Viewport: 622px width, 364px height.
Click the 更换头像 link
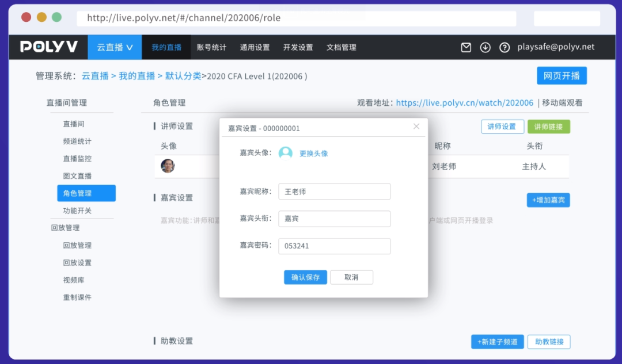click(314, 154)
